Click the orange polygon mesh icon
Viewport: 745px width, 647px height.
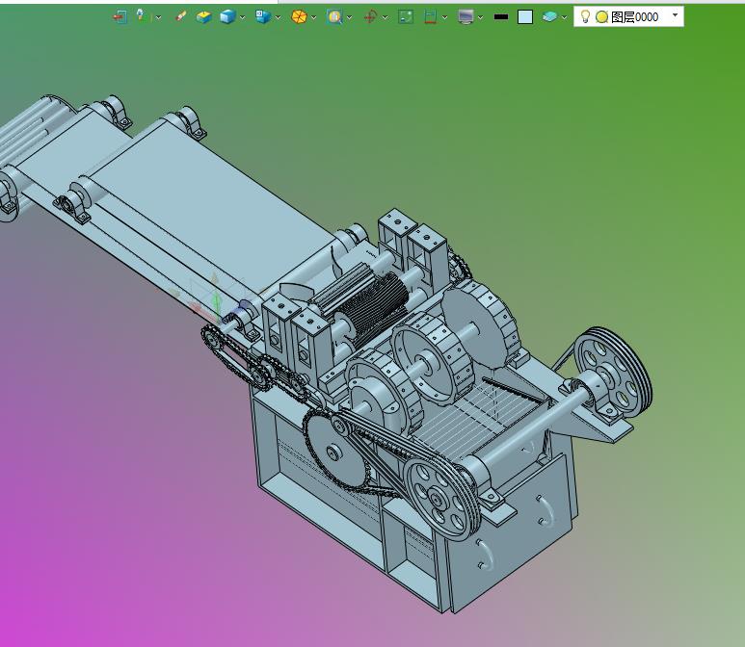click(299, 16)
